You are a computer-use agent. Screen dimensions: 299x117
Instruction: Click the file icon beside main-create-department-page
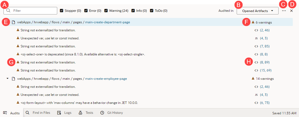(13, 22)
